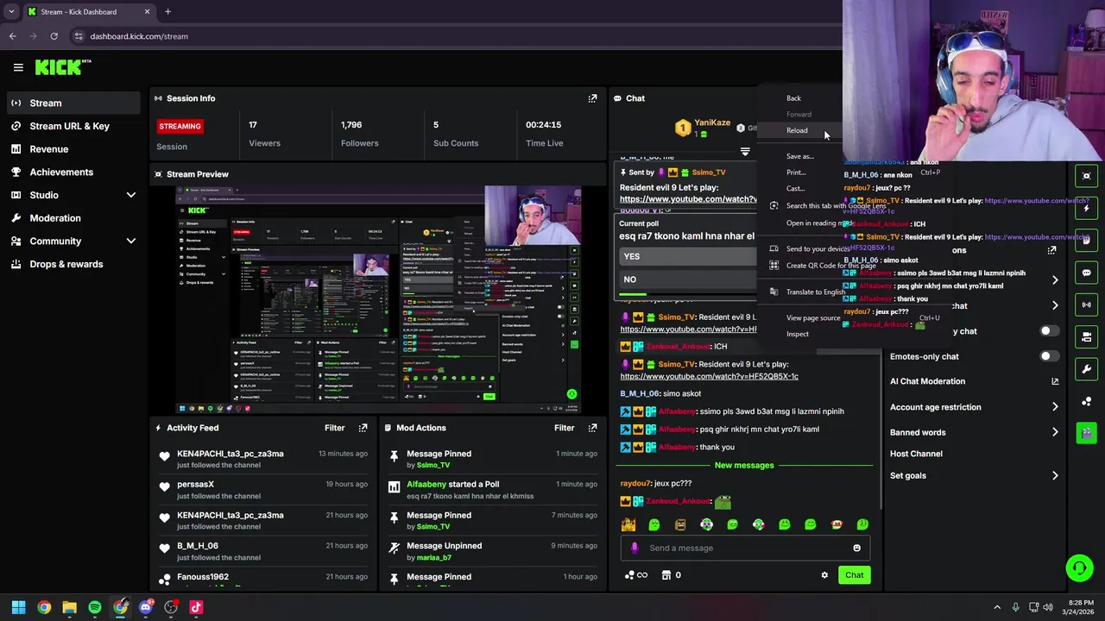Click the chat bubble icon in the right rail
This screenshot has width=1105, height=621.
[x=1086, y=273]
